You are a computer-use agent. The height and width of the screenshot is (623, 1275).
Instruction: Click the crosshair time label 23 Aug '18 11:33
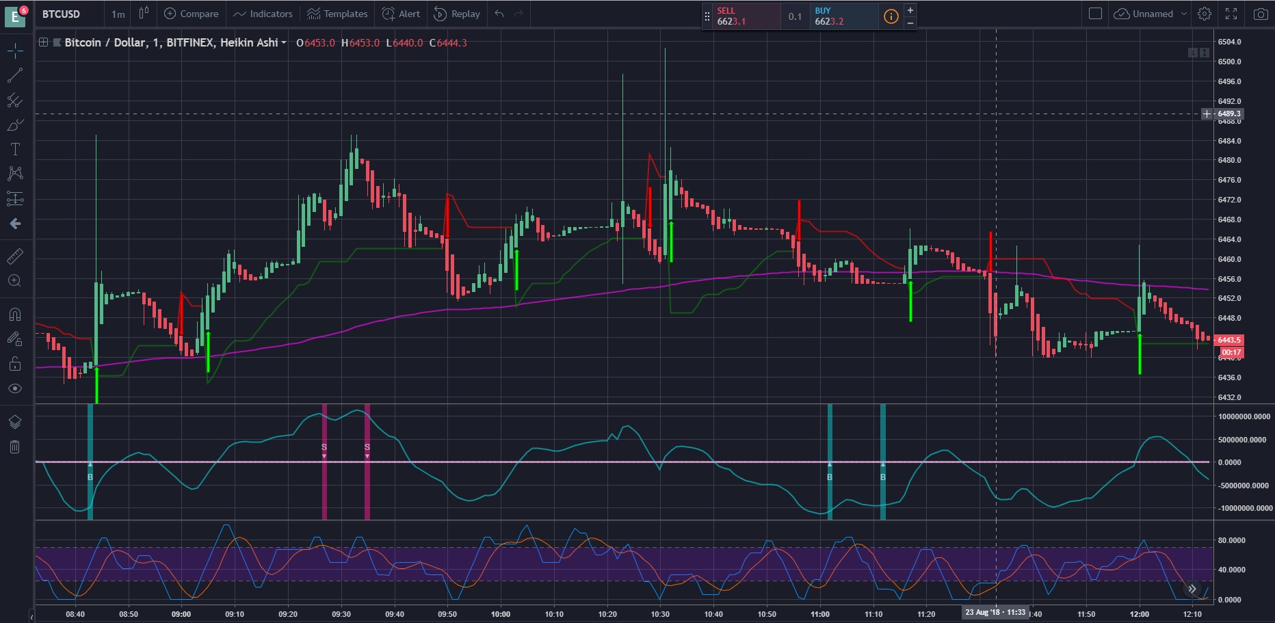pos(995,612)
